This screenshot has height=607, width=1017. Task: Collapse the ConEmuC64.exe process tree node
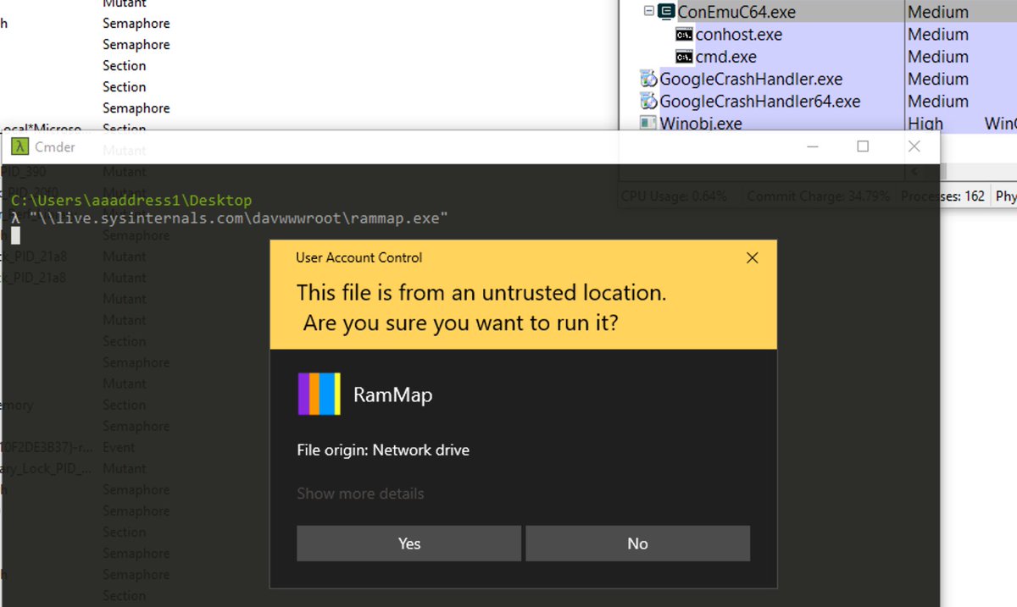coord(648,11)
